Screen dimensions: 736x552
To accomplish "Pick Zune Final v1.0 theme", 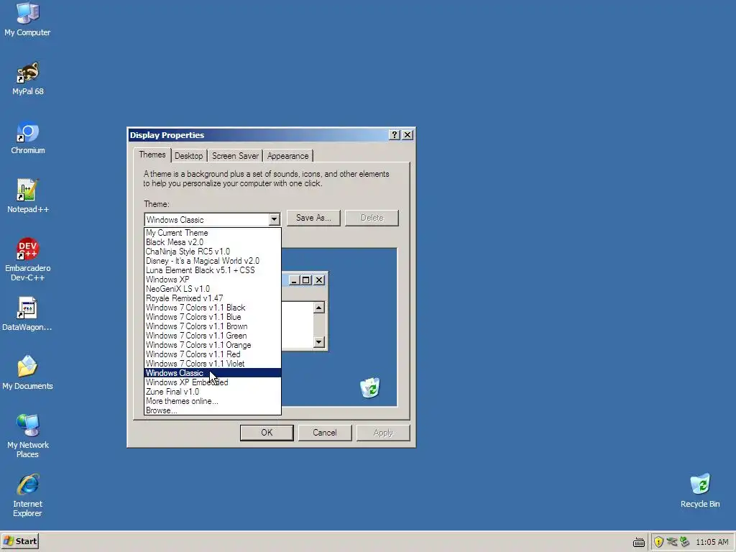I will coord(213,392).
